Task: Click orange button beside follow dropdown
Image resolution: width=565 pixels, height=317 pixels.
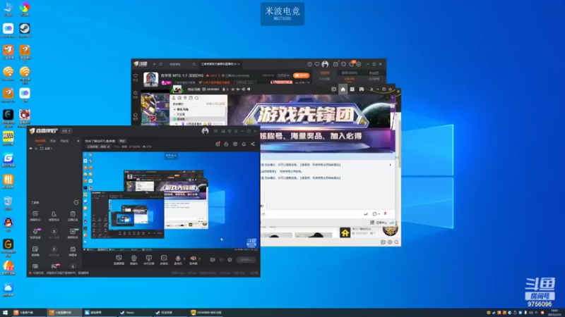Action: point(302,75)
